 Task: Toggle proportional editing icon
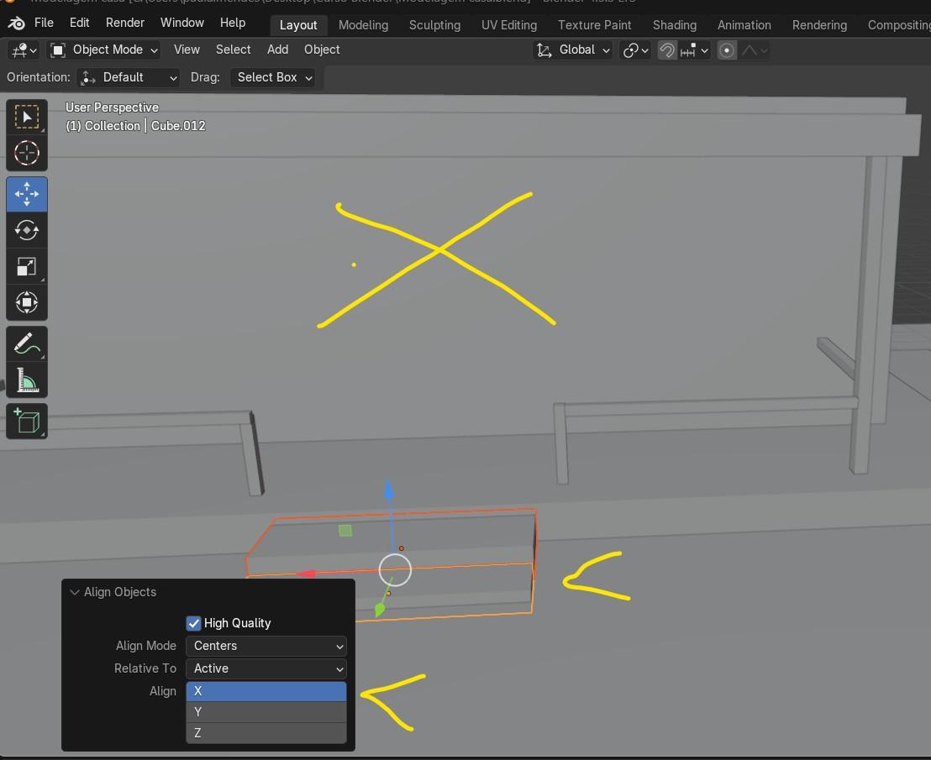[x=726, y=50]
